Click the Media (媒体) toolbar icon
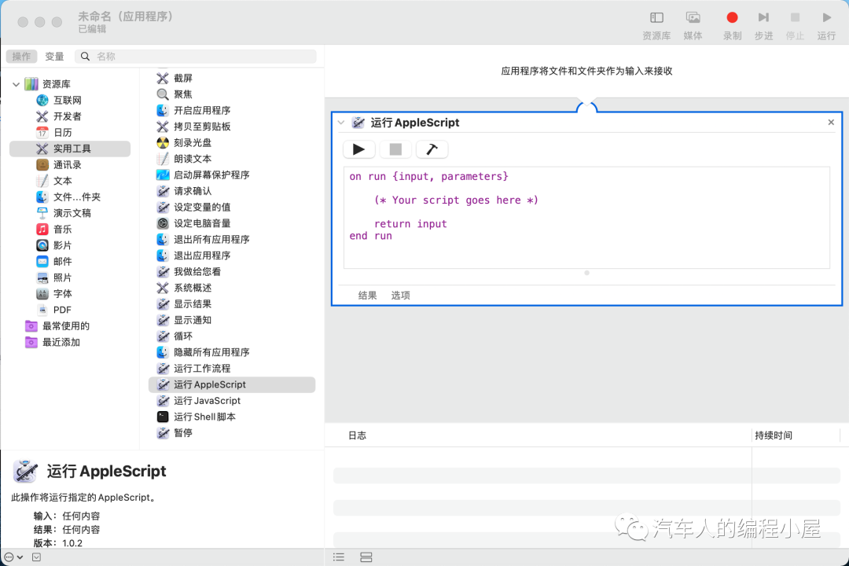The height and width of the screenshot is (566, 849). point(693,18)
